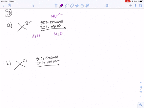Go to previous page with up chevron
This screenshot has height=108, width=144.
[x=141, y=83]
